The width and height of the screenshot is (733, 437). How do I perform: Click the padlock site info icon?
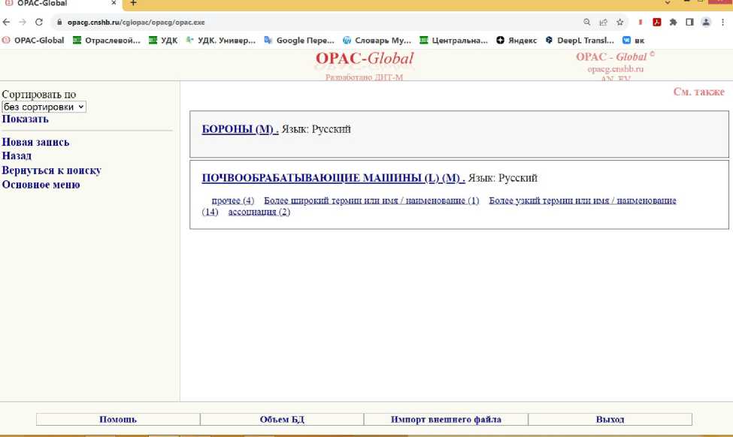coord(59,22)
